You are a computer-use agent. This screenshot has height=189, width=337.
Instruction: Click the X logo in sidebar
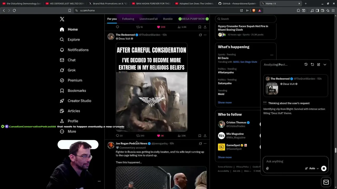point(62,19)
